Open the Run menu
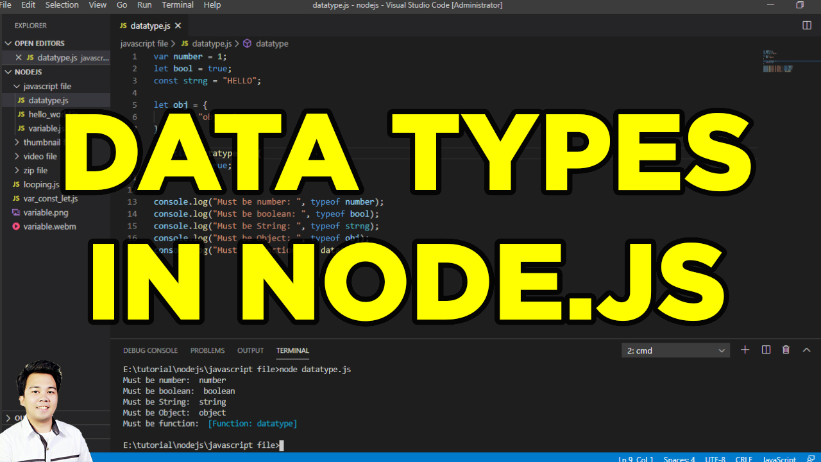Screen dimensions: 821x462 coord(144,5)
